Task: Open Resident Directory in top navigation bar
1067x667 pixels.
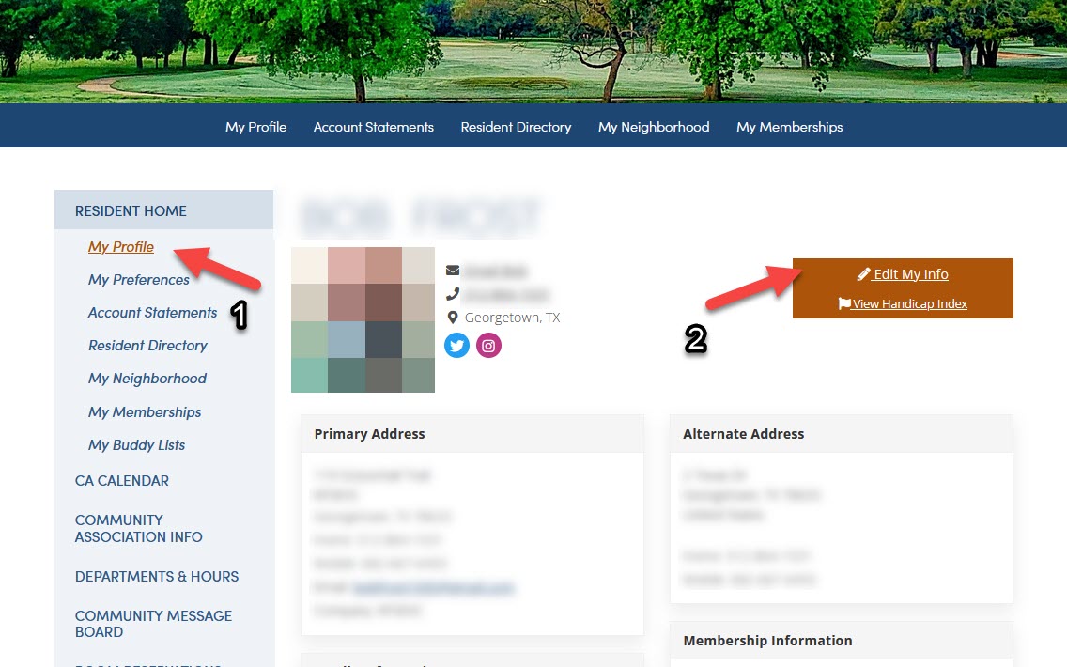Action: [x=516, y=127]
